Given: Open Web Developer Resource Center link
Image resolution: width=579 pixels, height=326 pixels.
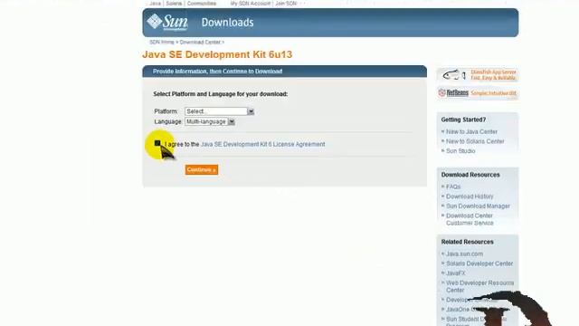Looking at the screenshot, I should coord(479,286).
